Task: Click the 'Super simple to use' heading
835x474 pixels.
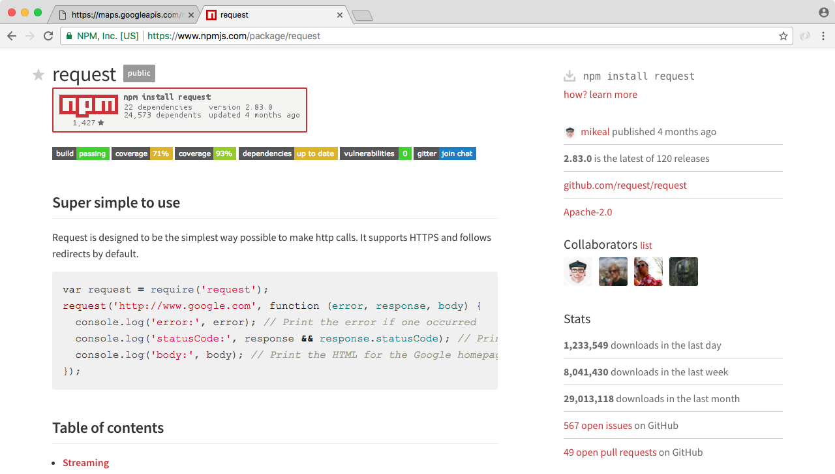Action: (x=116, y=202)
